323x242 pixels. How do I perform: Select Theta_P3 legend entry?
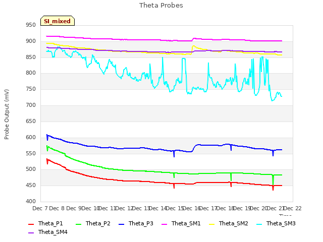(141, 223)
